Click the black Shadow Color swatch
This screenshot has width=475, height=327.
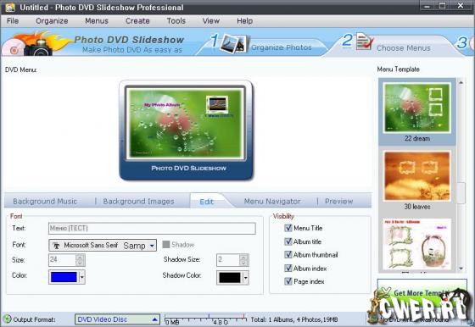tap(230, 278)
